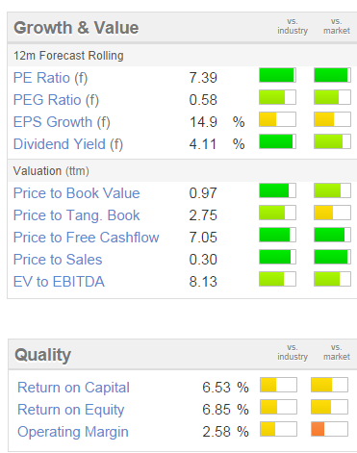Select Price to Tang. Book link

pyautogui.click(x=77, y=215)
